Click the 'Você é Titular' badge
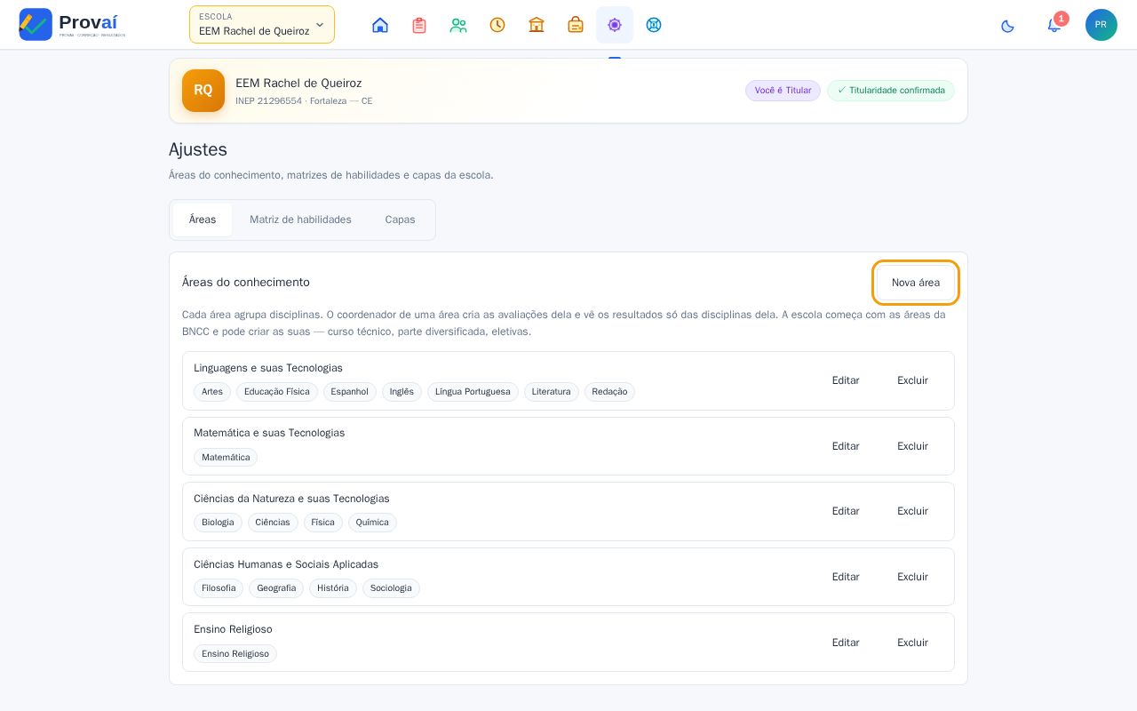Image resolution: width=1137 pixels, height=711 pixels. click(783, 91)
